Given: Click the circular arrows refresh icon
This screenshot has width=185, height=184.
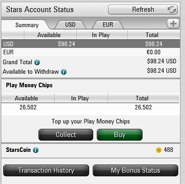Looking at the screenshot, I should [172, 9].
